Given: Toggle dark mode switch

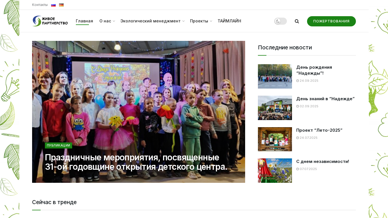Looking at the screenshot, I should pos(280,21).
